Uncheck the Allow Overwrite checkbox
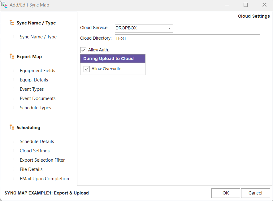The height and width of the screenshot is (201, 273). tap(87, 69)
